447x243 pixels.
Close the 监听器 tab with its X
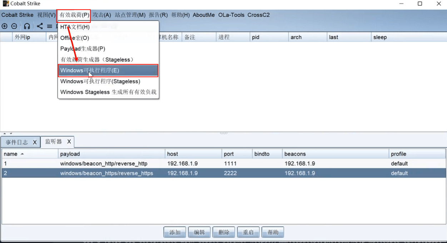[69, 142]
